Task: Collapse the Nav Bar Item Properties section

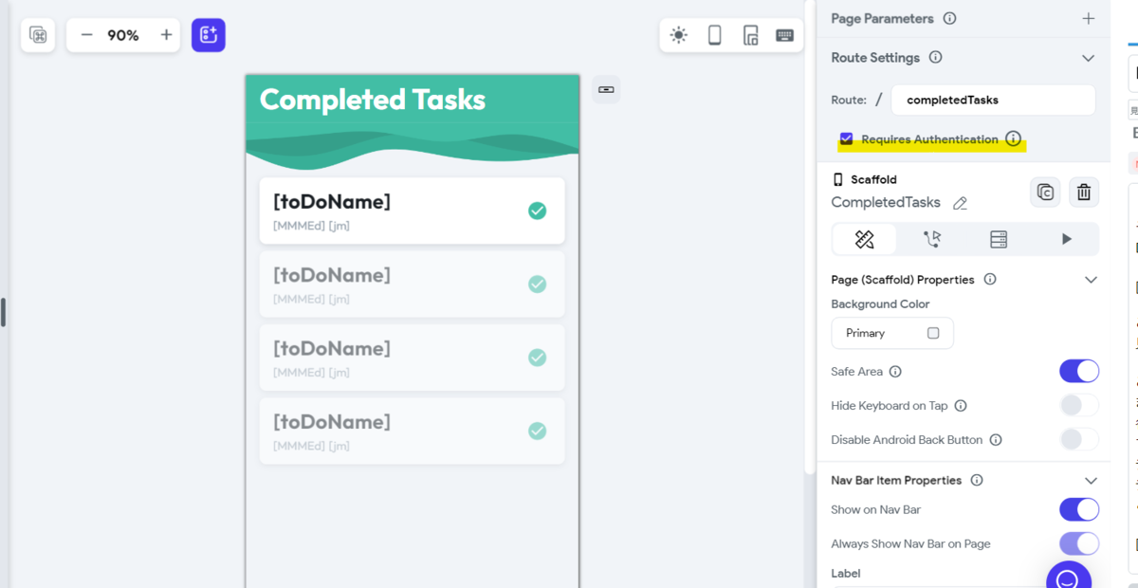Action: coord(1091,481)
